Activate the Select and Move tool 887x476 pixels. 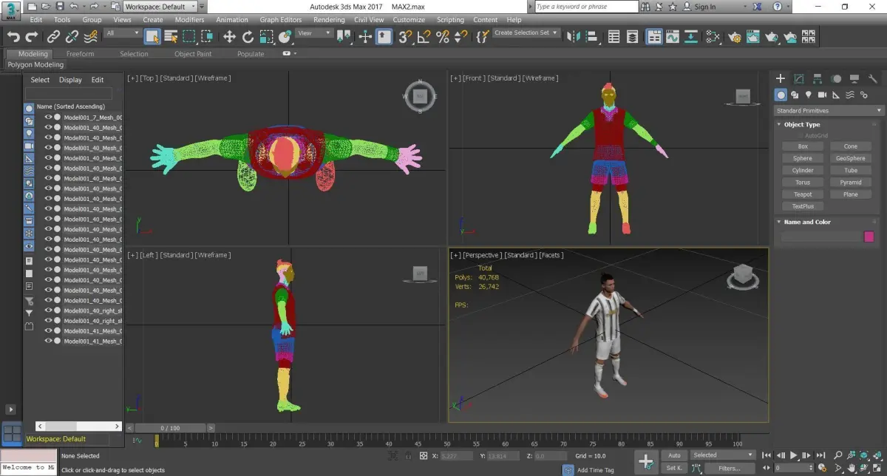[x=229, y=36]
